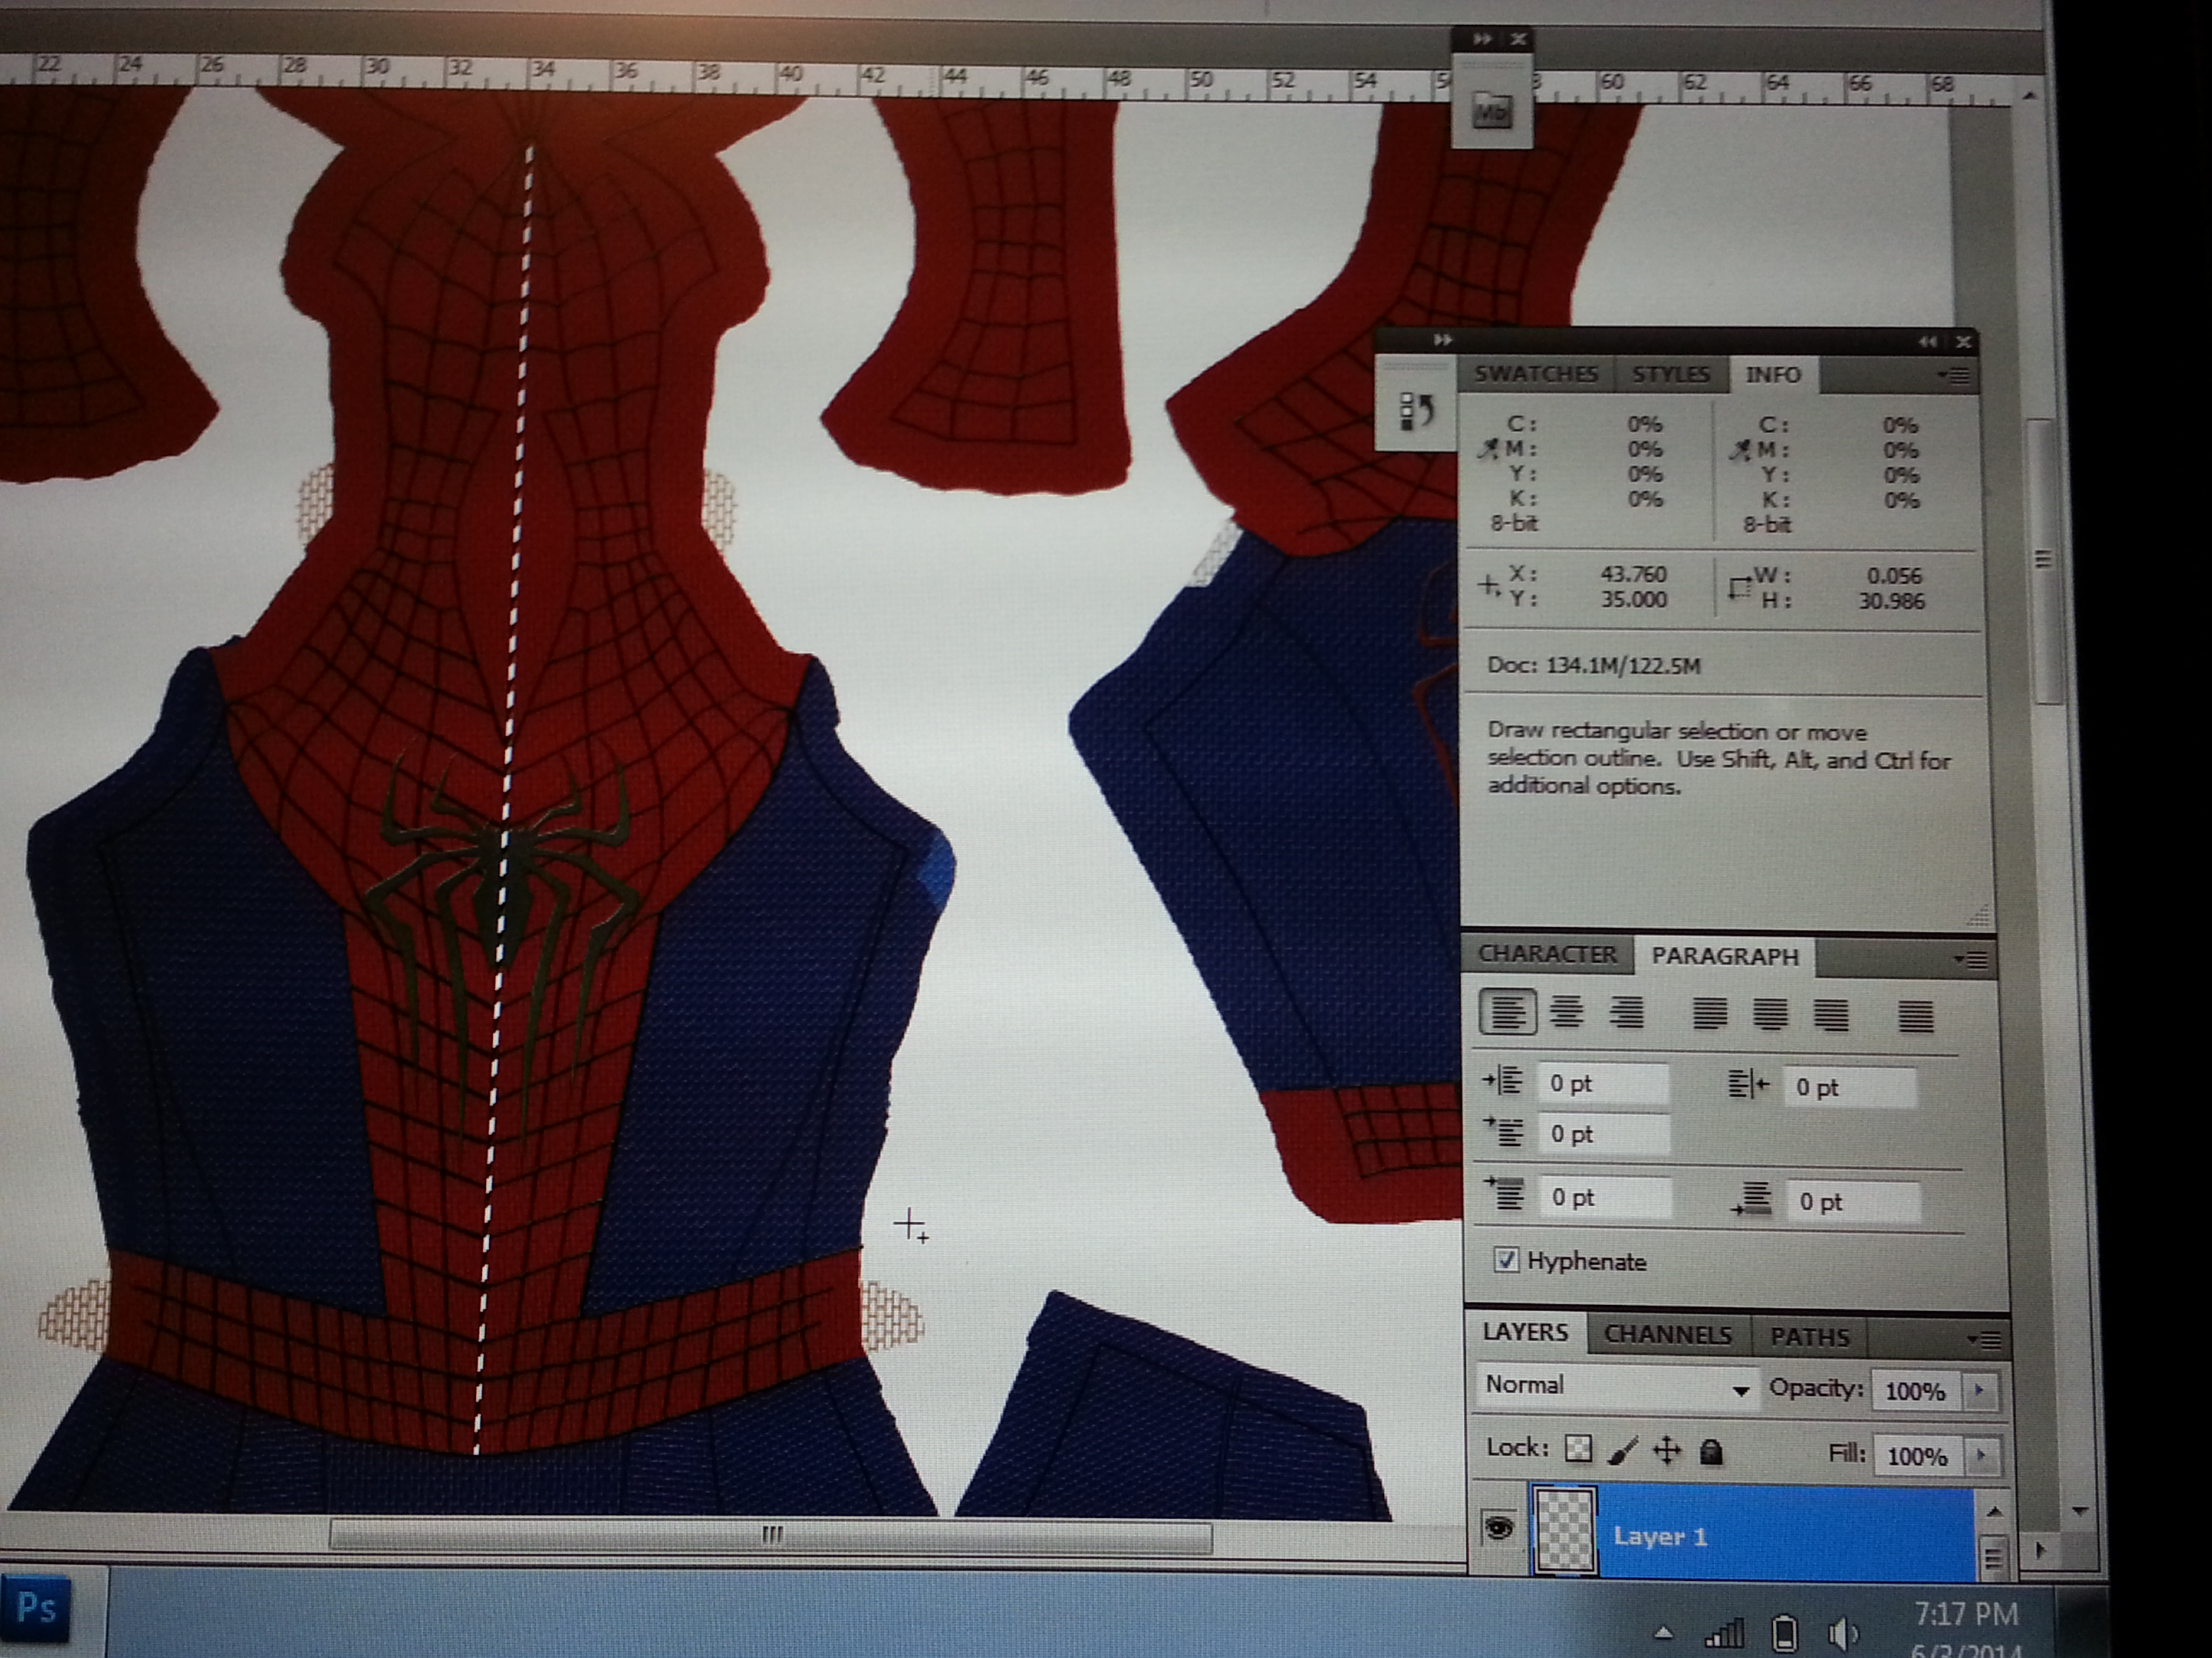Open Opacity slider arrow

[x=1979, y=1390]
